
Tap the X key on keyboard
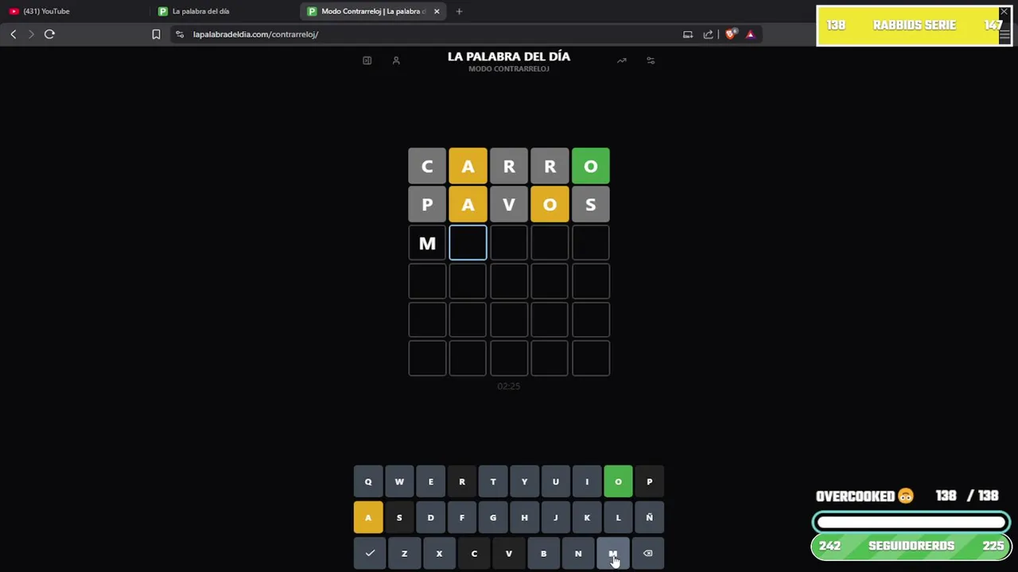point(439,554)
